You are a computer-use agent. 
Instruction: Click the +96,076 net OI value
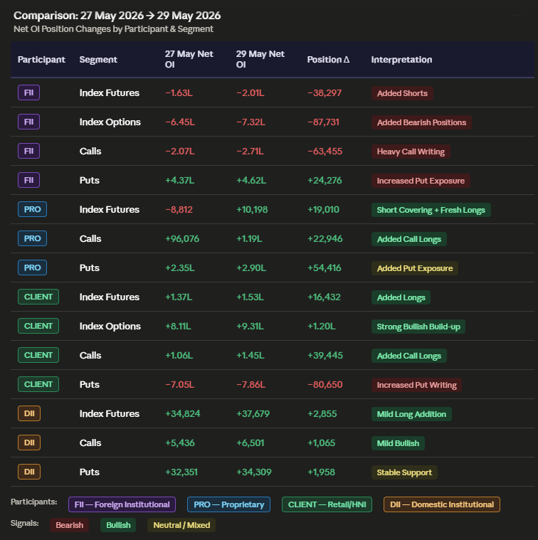click(x=182, y=238)
